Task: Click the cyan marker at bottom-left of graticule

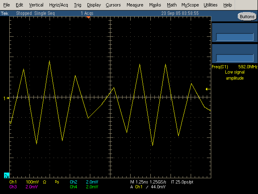Action: [x=6, y=176]
